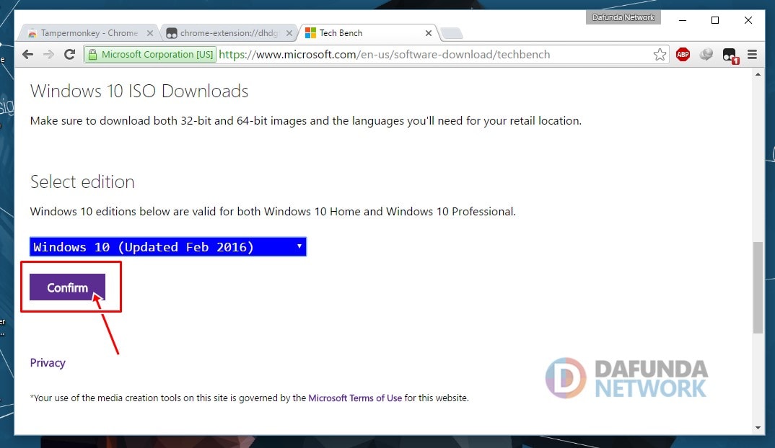Viewport: 775px width, 448px height.
Task: Click the browser back arrow
Action: [x=27, y=55]
